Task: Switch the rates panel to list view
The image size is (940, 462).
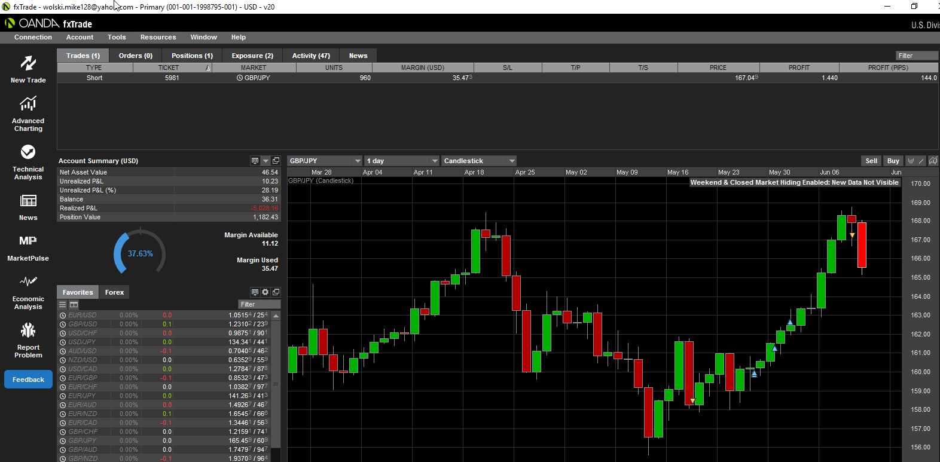Action: coord(63,304)
